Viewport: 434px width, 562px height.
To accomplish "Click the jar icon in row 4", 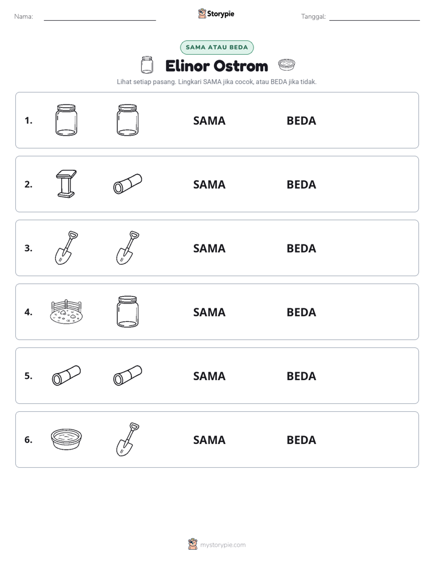I will (128, 311).
